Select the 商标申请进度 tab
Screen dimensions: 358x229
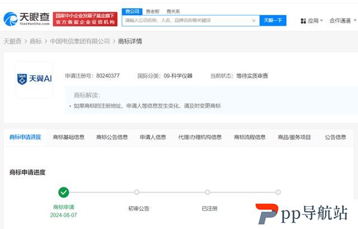(25, 137)
